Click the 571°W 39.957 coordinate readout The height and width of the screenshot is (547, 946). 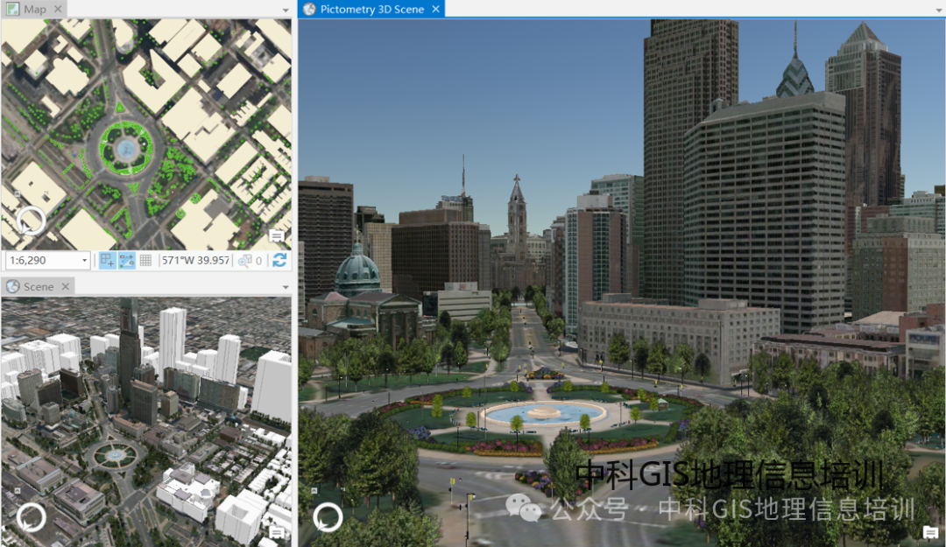(x=195, y=261)
